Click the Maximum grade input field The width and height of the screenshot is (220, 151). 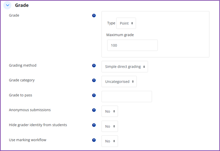point(132,45)
